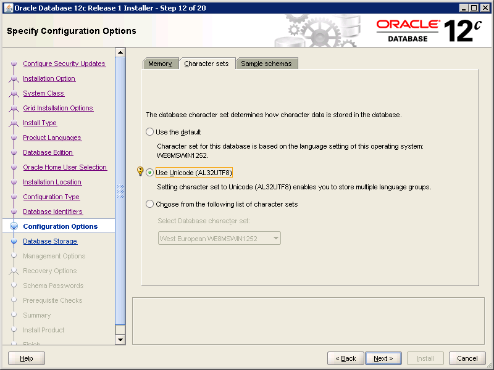
Task: Jump to Grid Installation Options step
Action: coord(58,108)
